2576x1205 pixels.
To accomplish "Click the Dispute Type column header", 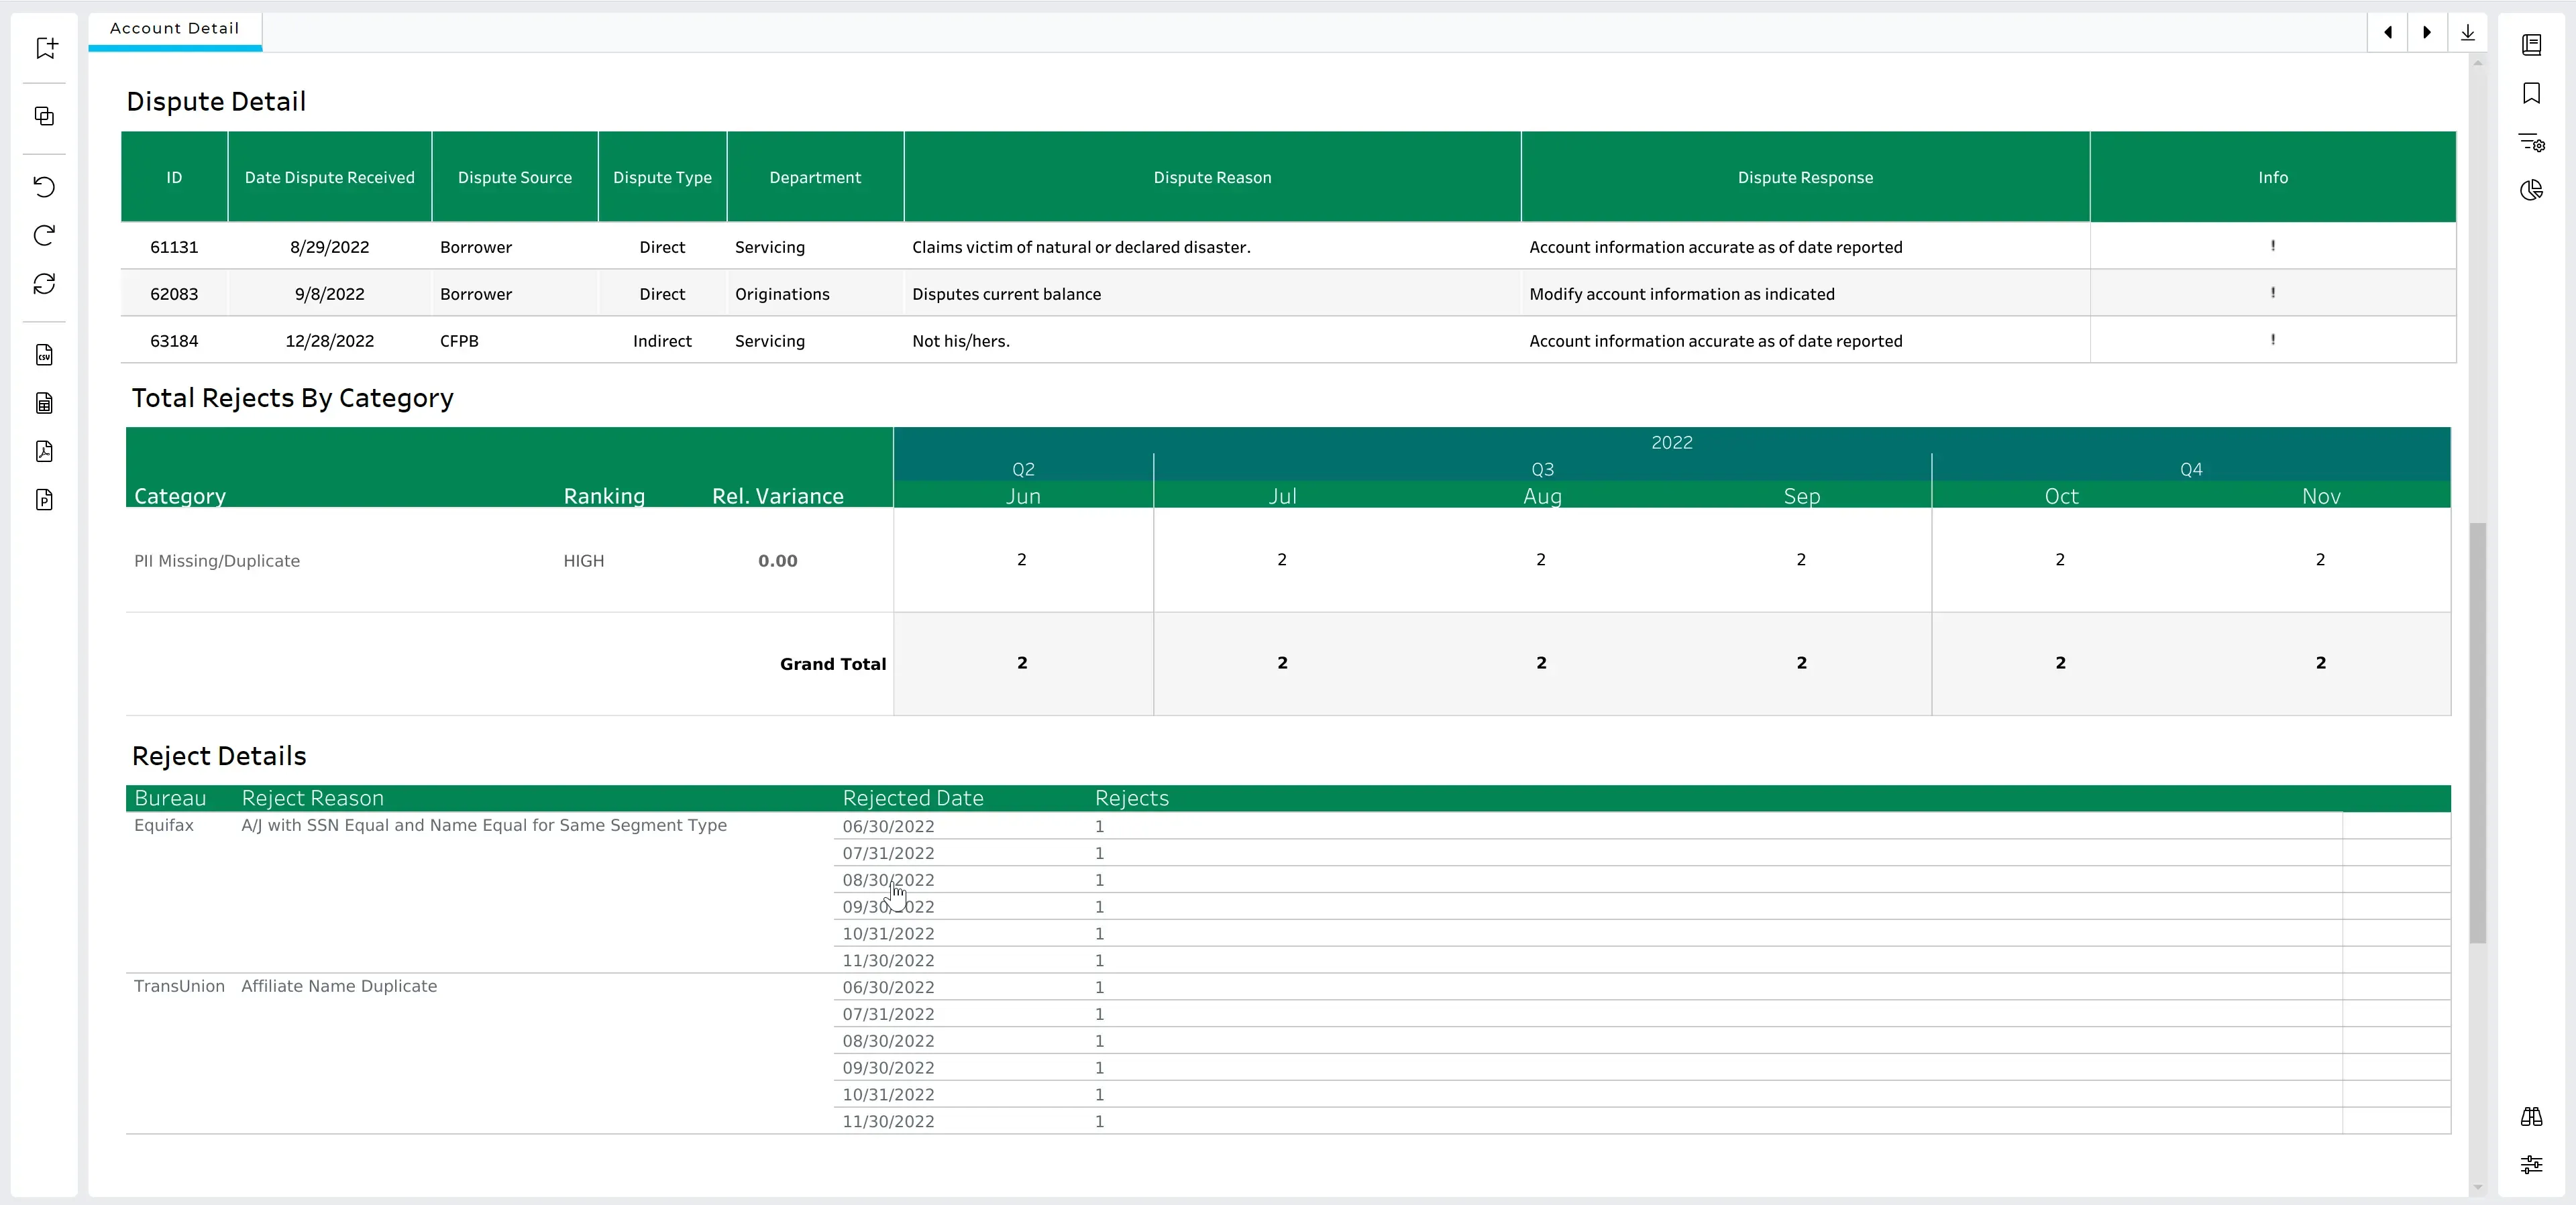I will (662, 177).
